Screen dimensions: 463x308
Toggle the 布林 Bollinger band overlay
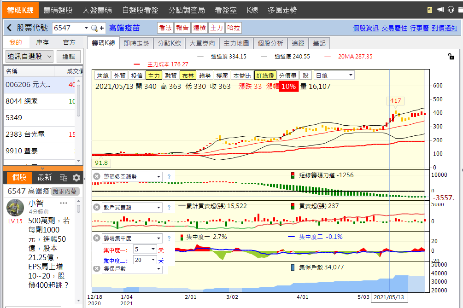pyautogui.click(x=188, y=76)
